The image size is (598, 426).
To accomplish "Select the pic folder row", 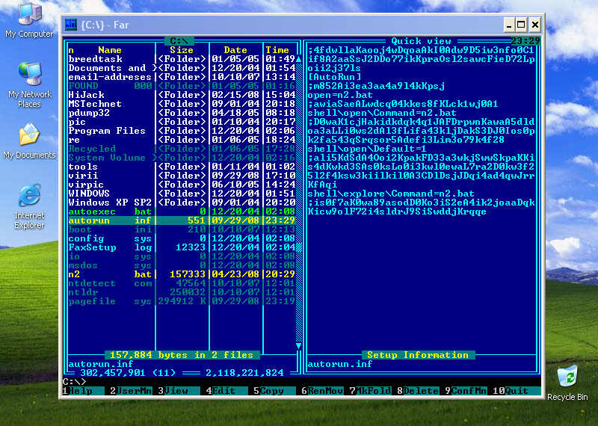I will [x=182, y=122].
